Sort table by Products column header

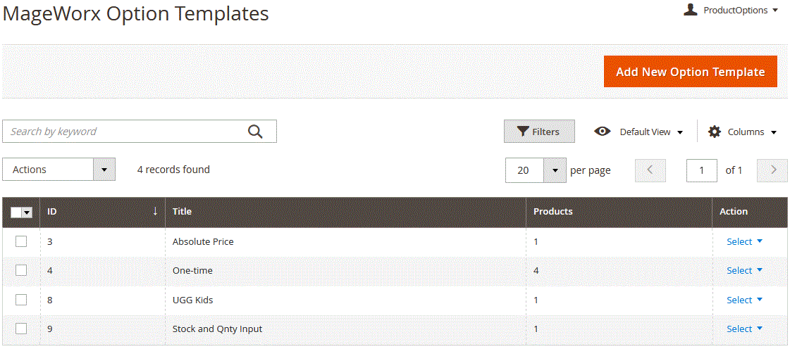click(x=553, y=212)
